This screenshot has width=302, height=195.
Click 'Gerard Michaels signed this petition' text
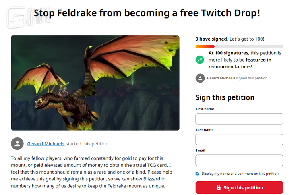[x=237, y=78]
